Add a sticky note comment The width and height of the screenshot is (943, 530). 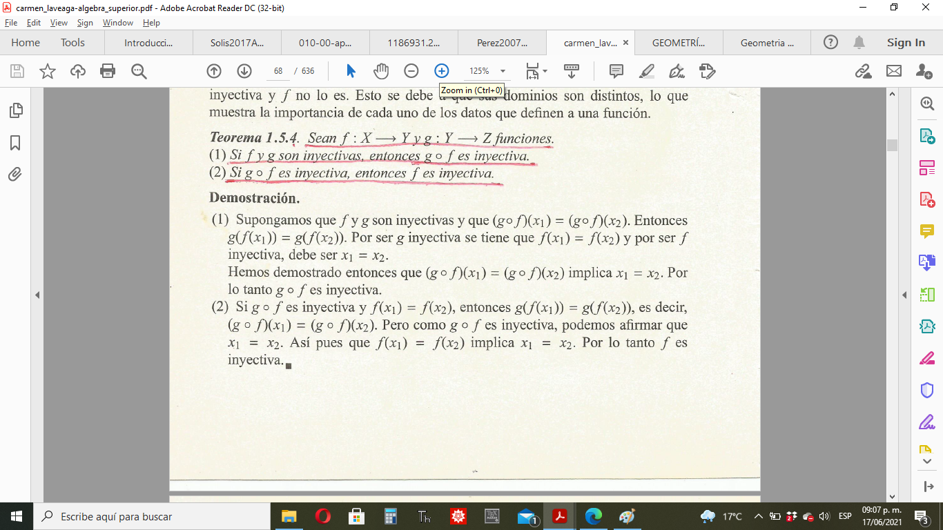(616, 71)
